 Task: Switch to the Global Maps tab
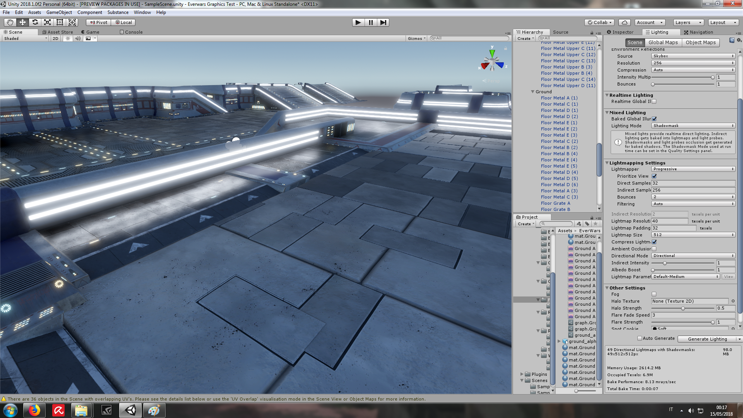[x=663, y=43]
